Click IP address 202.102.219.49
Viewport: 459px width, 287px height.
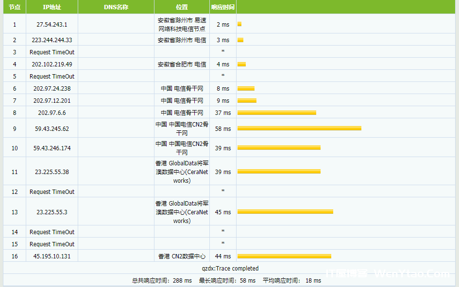pyautogui.click(x=52, y=64)
